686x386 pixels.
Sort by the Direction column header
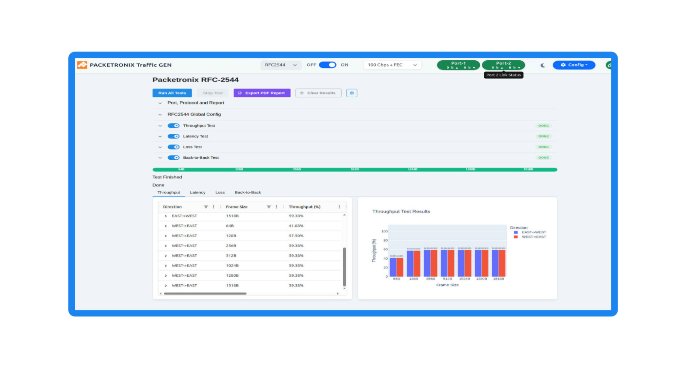pyautogui.click(x=172, y=207)
